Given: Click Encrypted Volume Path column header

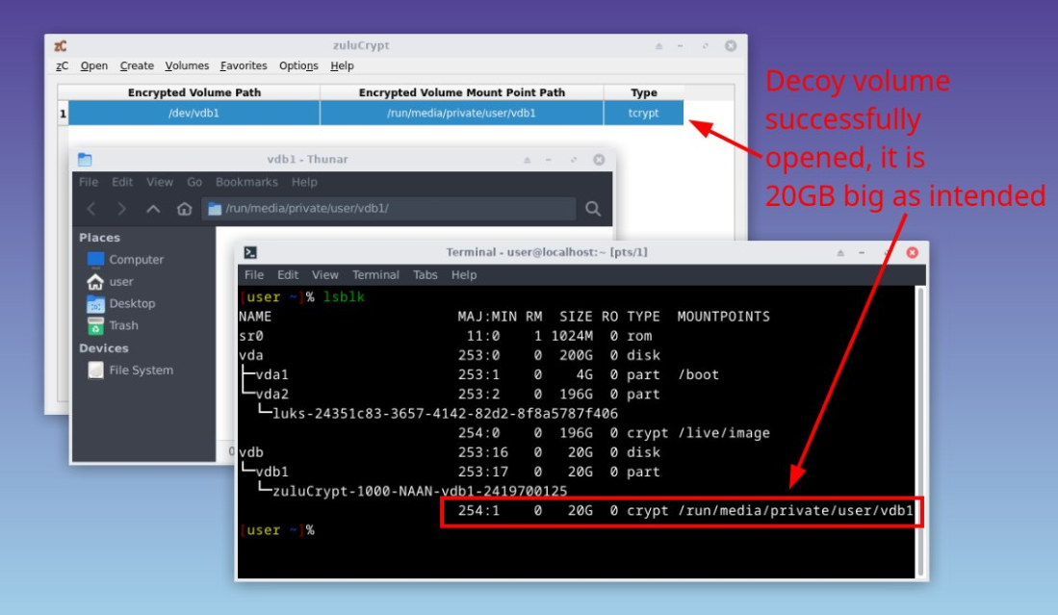Looking at the screenshot, I should pos(194,92).
